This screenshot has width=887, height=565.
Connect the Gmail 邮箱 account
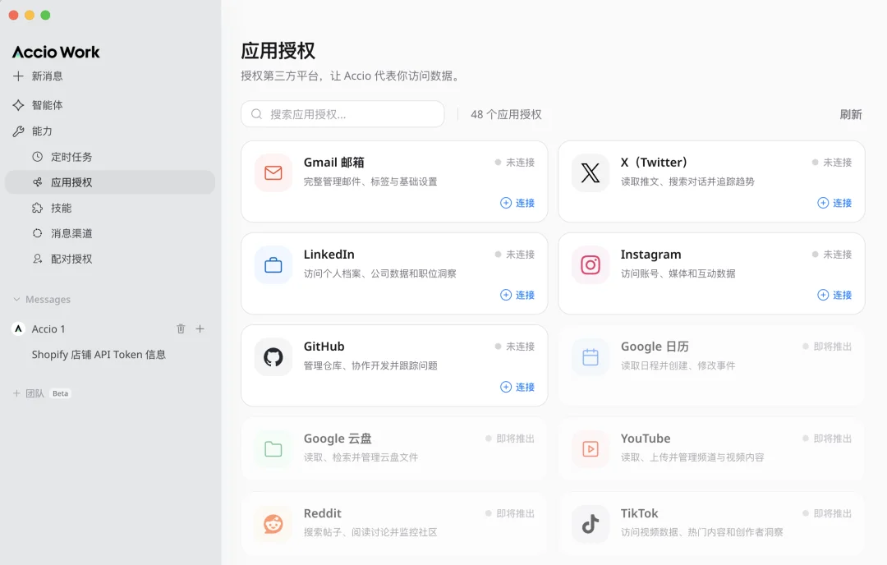click(517, 203)
